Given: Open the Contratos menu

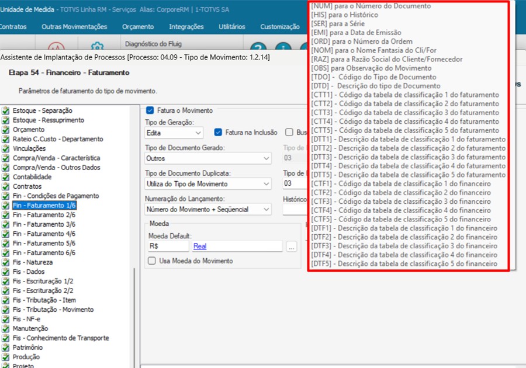Looking at the screenshot, I should 13,27.
